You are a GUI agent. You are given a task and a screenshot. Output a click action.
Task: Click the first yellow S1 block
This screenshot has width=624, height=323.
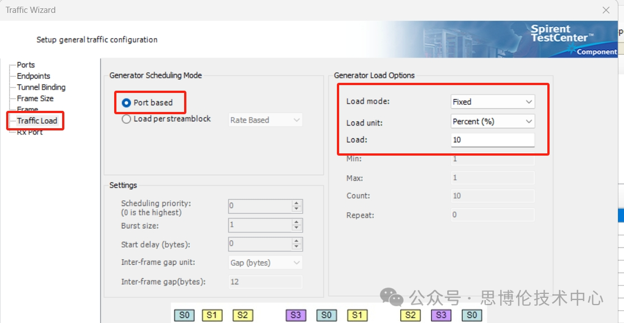212,315
